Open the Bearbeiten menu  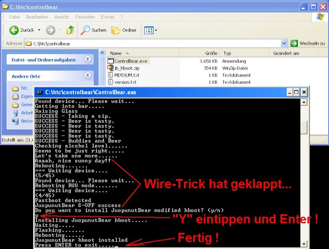[x=37, y=17]
